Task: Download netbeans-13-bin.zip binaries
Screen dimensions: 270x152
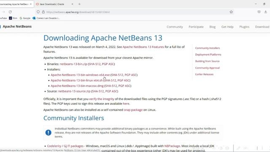Action: pyautogui.click(x=73, y=64)
